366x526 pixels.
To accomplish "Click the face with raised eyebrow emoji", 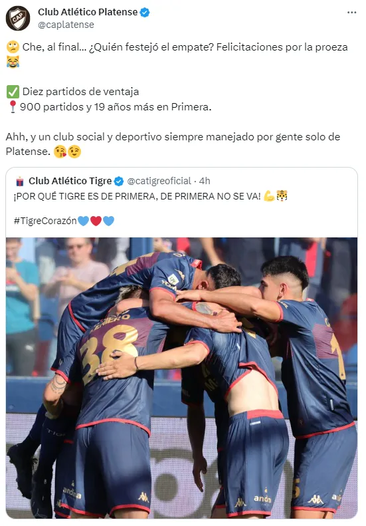I will [x=13, y=47].
